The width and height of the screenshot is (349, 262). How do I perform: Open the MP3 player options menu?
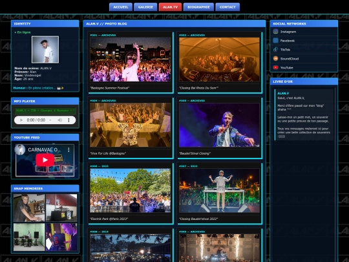[69, 120]
